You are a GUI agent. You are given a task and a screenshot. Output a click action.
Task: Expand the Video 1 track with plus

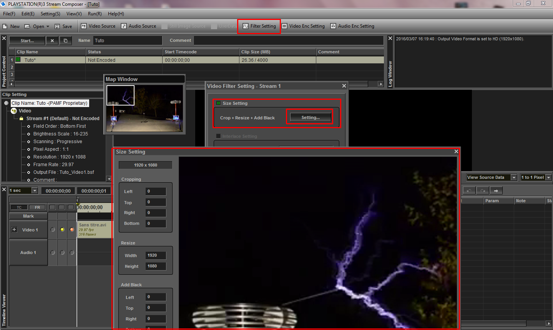click(14, 229)
